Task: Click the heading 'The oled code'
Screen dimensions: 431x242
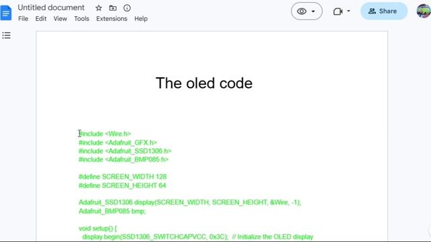Action: click(204, 83)
